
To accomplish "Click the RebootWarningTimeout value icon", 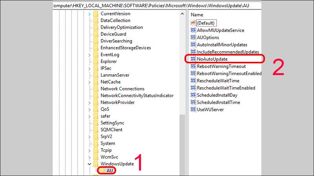I will click(x=193, y=66).
